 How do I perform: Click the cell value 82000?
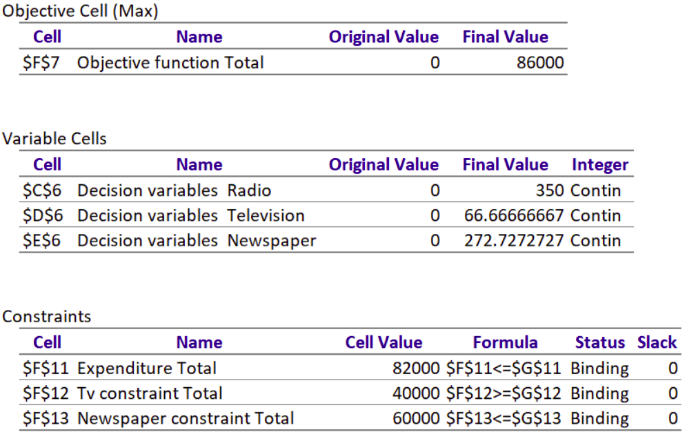coord(416,369)
